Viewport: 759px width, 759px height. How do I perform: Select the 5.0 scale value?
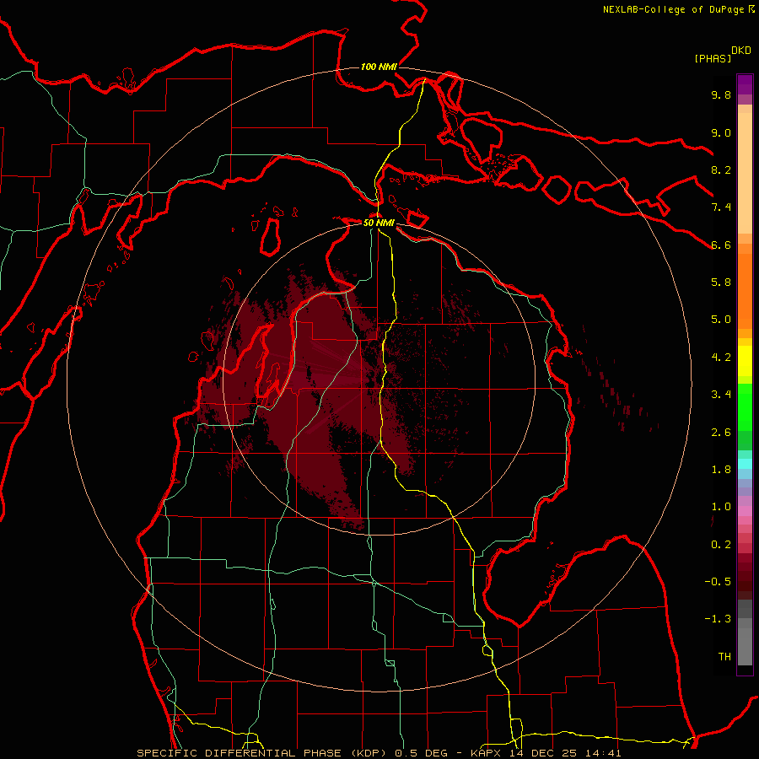(x=721, y=320)
